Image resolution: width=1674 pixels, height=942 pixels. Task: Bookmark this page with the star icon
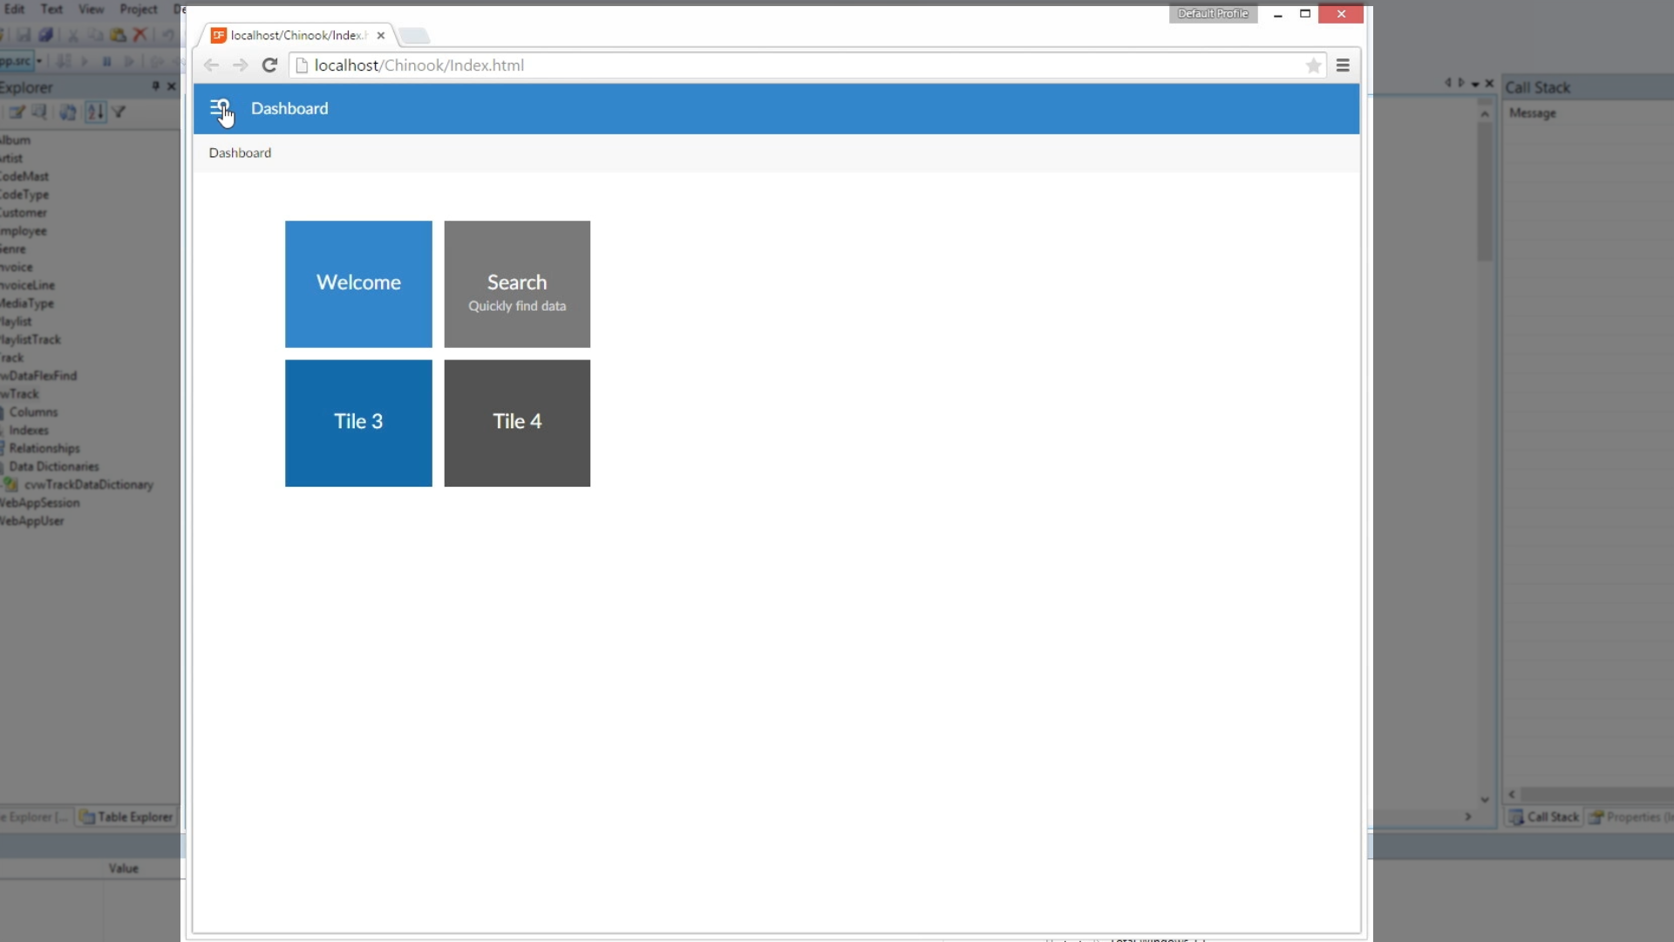1313,65
